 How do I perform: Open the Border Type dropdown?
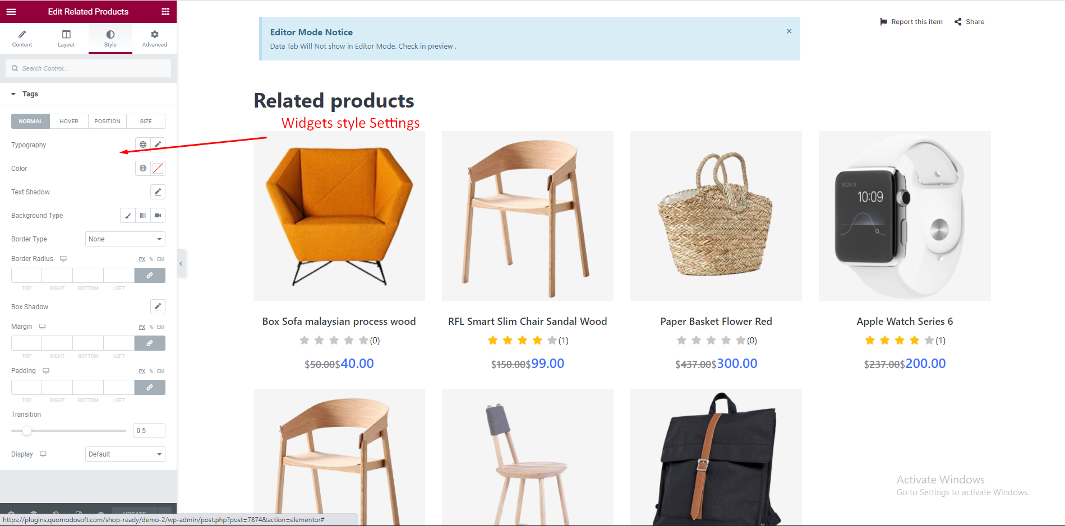coord(125,239)
